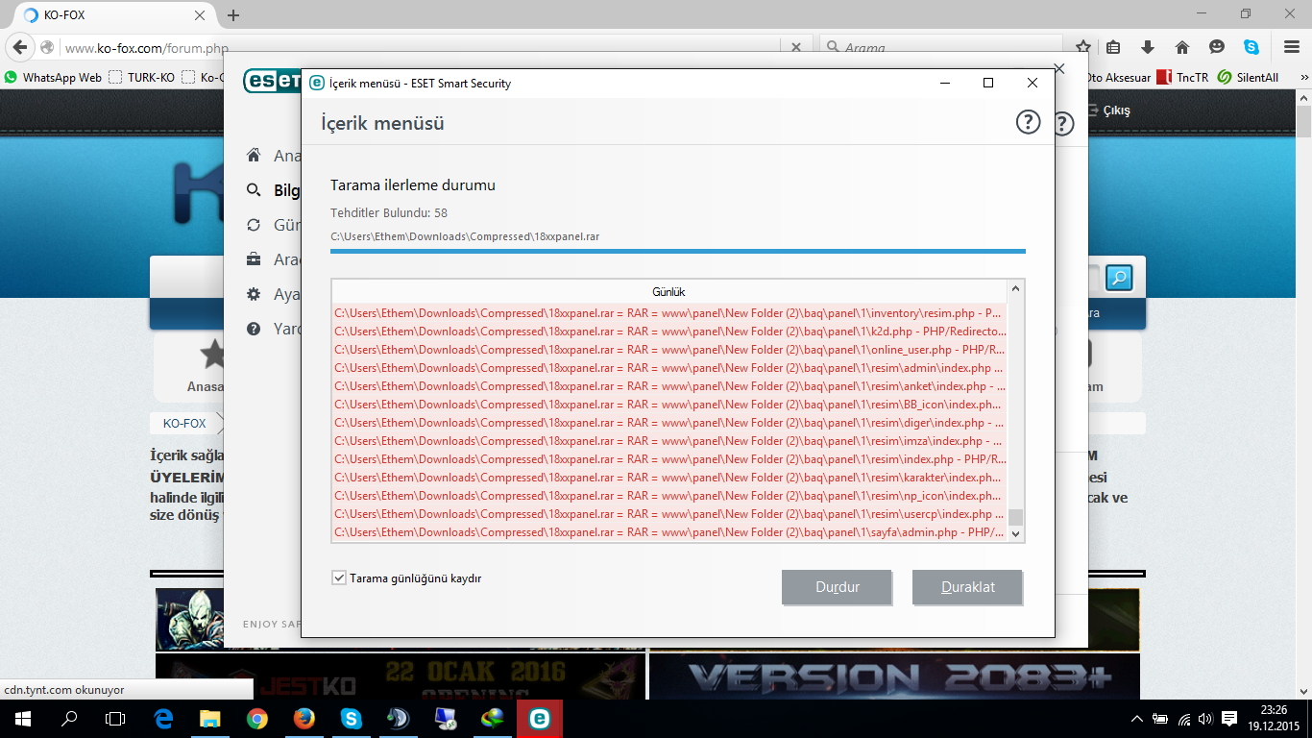The width and height of the screenshot is (1312, 738).
Task: Open the TeamSpeak taskbar icon
Action: tap(397, 718)
